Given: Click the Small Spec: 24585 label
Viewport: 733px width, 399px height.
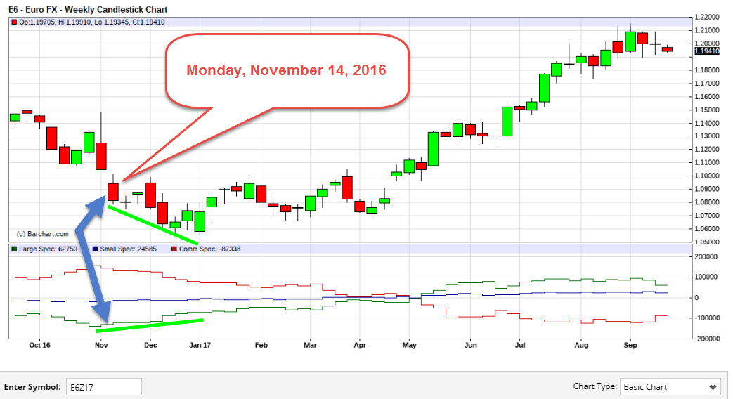Looking at the screenshot, I should 128,249.
